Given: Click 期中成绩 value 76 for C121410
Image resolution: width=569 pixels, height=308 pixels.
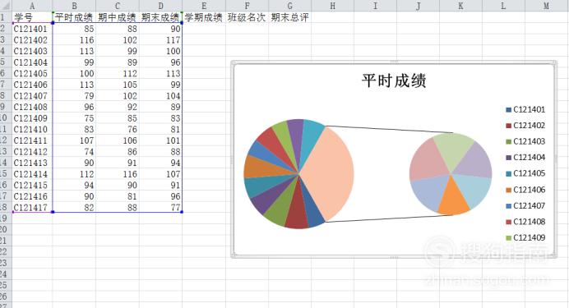Looking at the screenshot, I should [118, 129].
